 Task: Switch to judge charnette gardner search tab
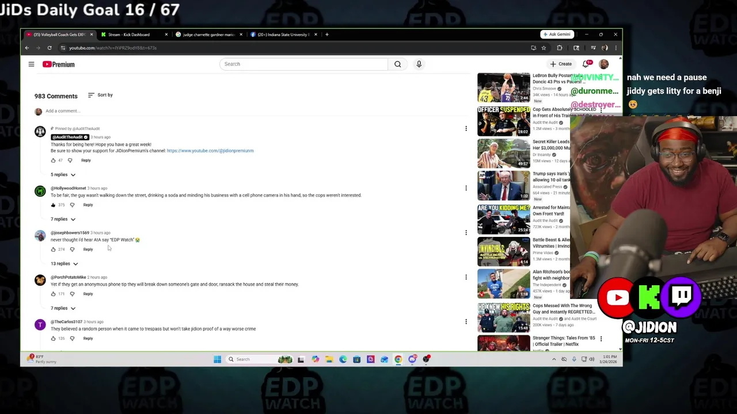click(207, 34)
